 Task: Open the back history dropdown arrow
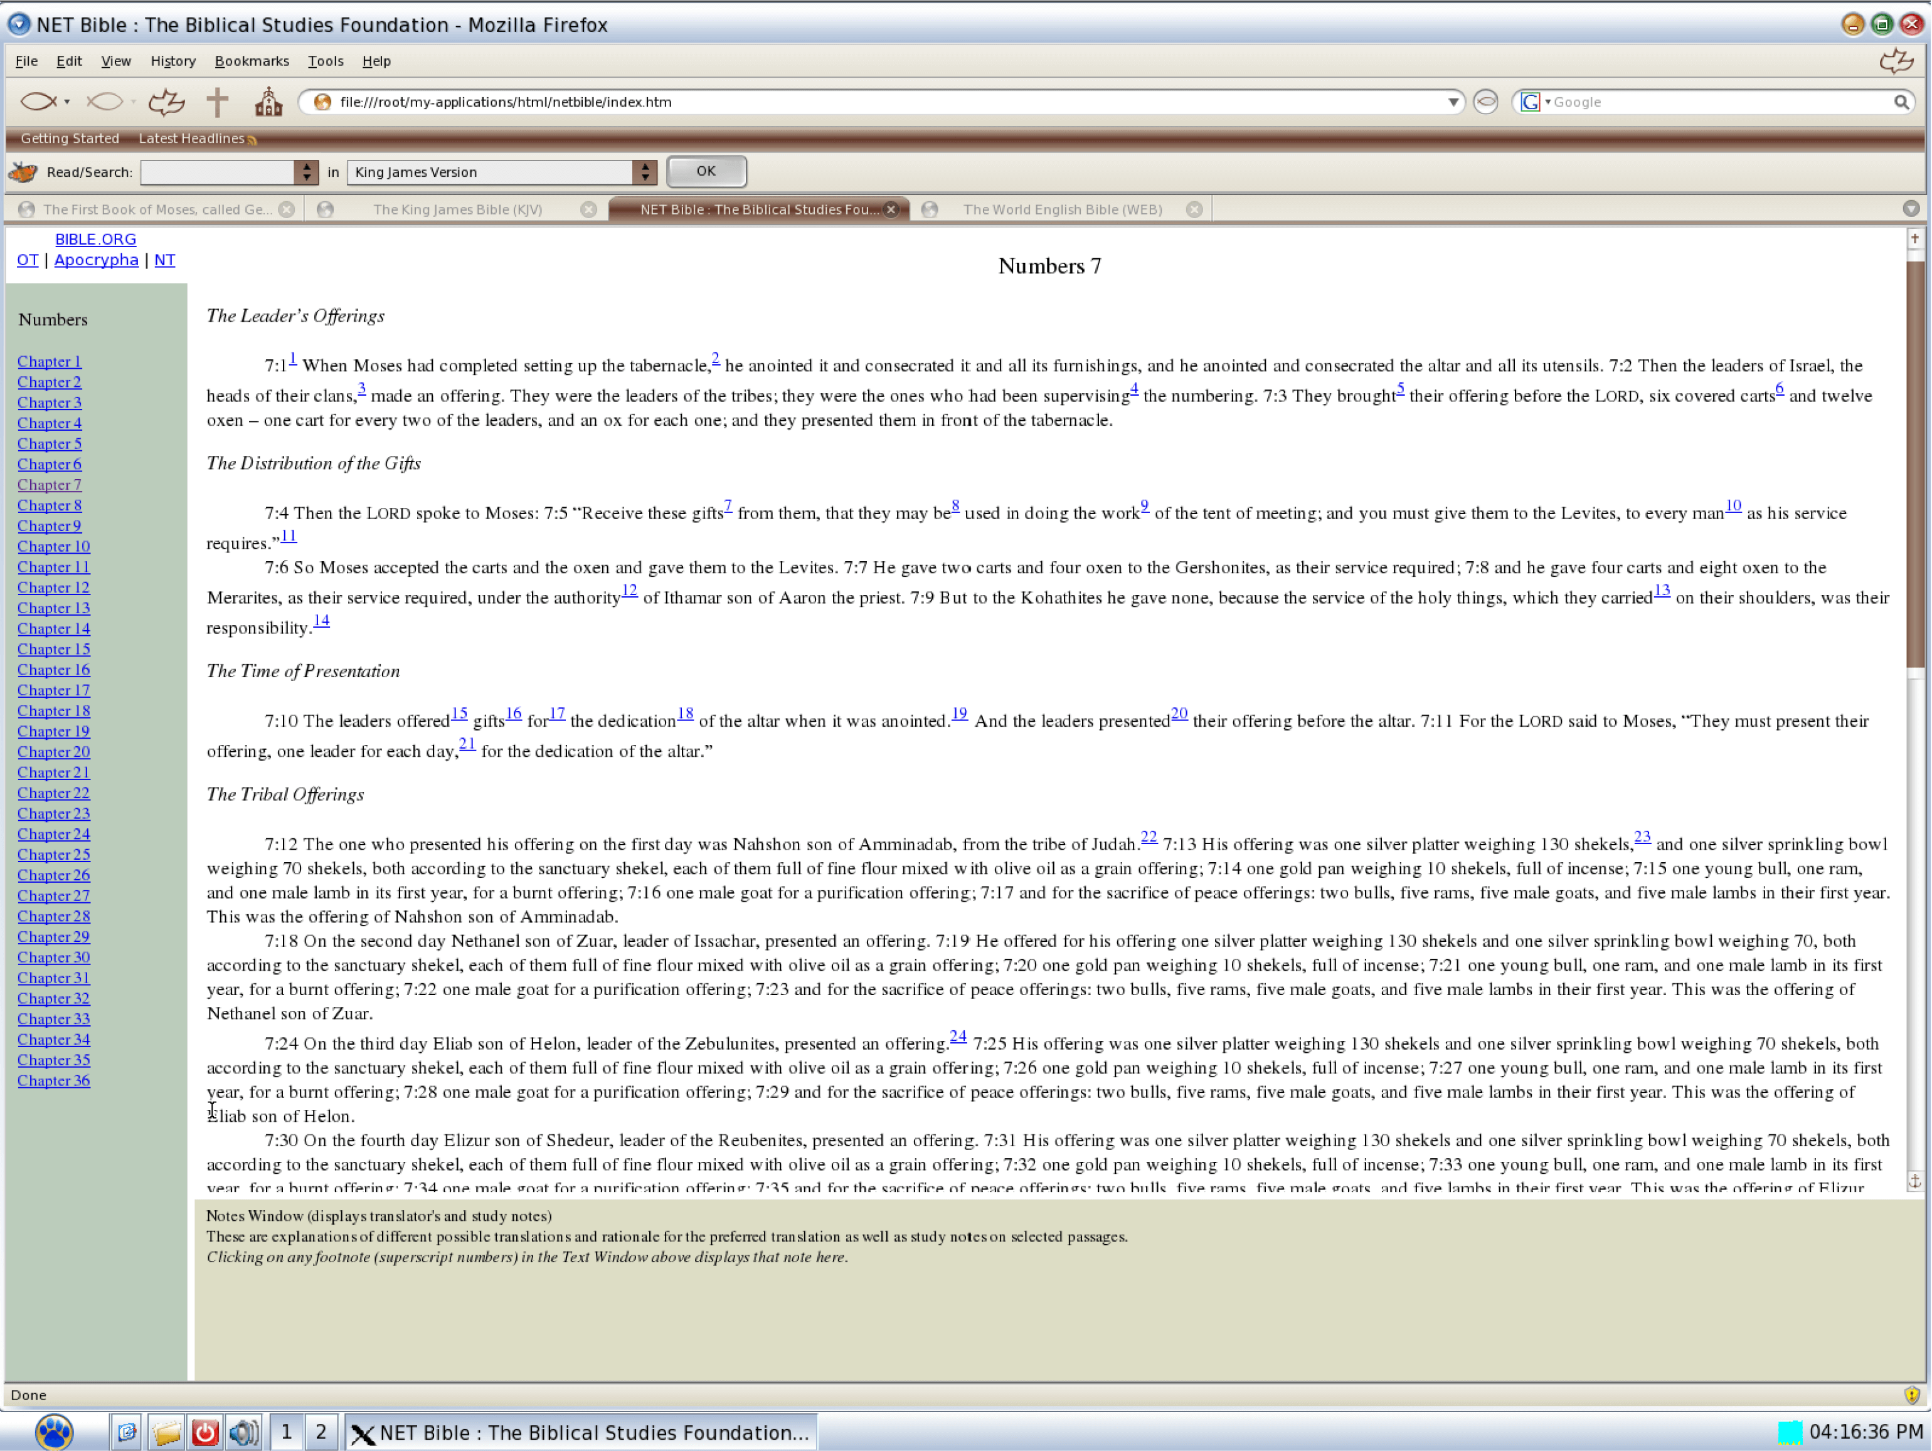pyautogui.click(x=66, y=102)
